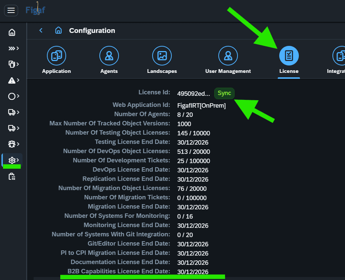Click the 'Number Of Systems For Monitoring:' label
Viewport: 345px width, 280px height.
pyautogui.click(x=117, y=216)
